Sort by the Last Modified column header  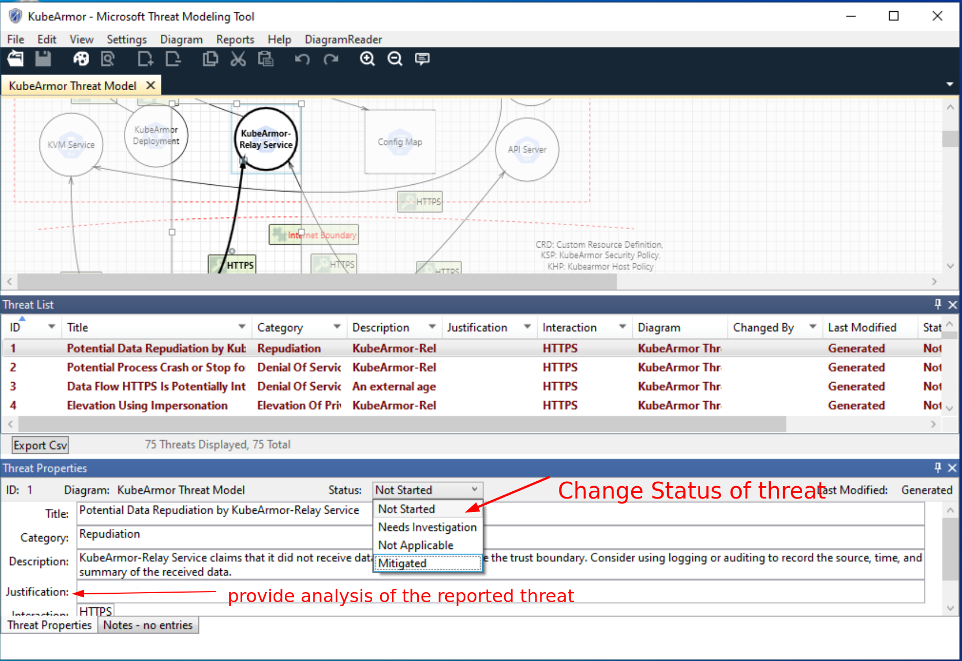[862, 327]
